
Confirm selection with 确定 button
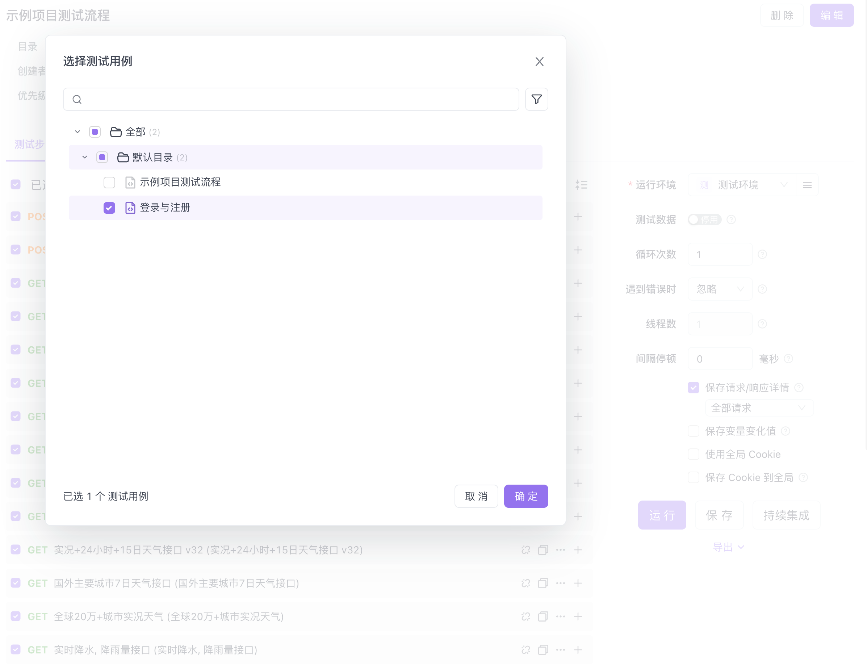tap(525, 496)
